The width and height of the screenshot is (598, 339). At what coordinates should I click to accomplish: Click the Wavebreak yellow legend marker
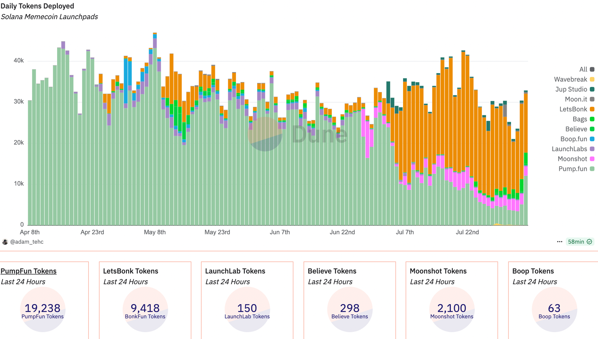pos(592,79)
